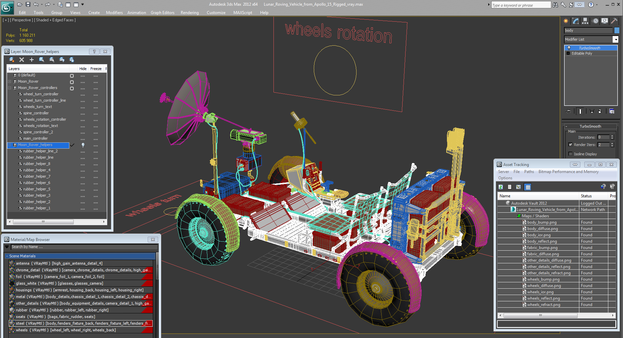Click the Open File icon in quick access toolbar
Viewport: 623px width, 338px height.
pos(20,4)
